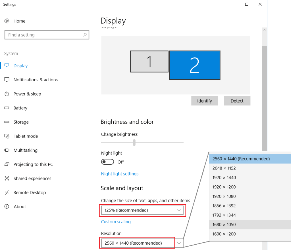The height and width of the screenshot is (250, 291).
Task: Click the Power & sleep icon
Action: 7,94
